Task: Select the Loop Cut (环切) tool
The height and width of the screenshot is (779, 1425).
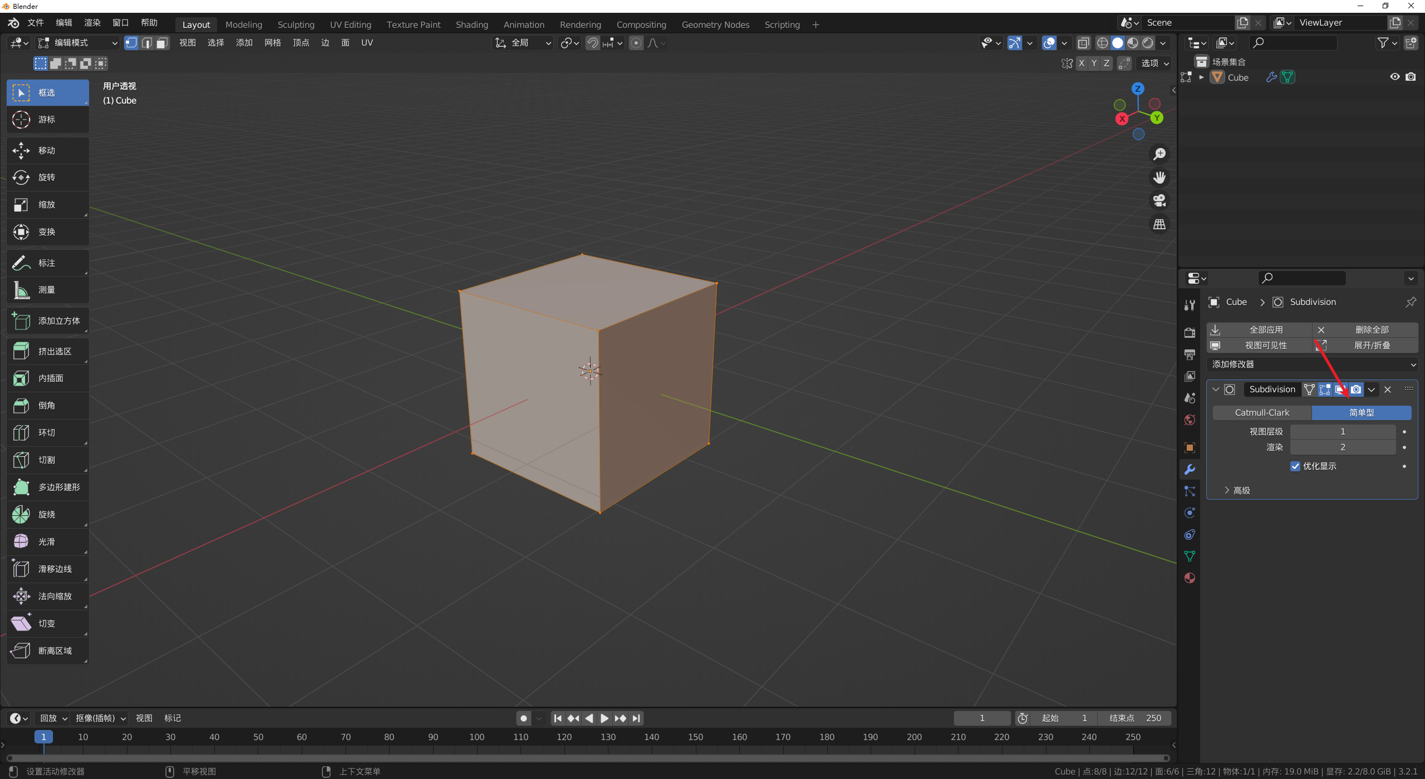Action: click(x=47, y=433)
